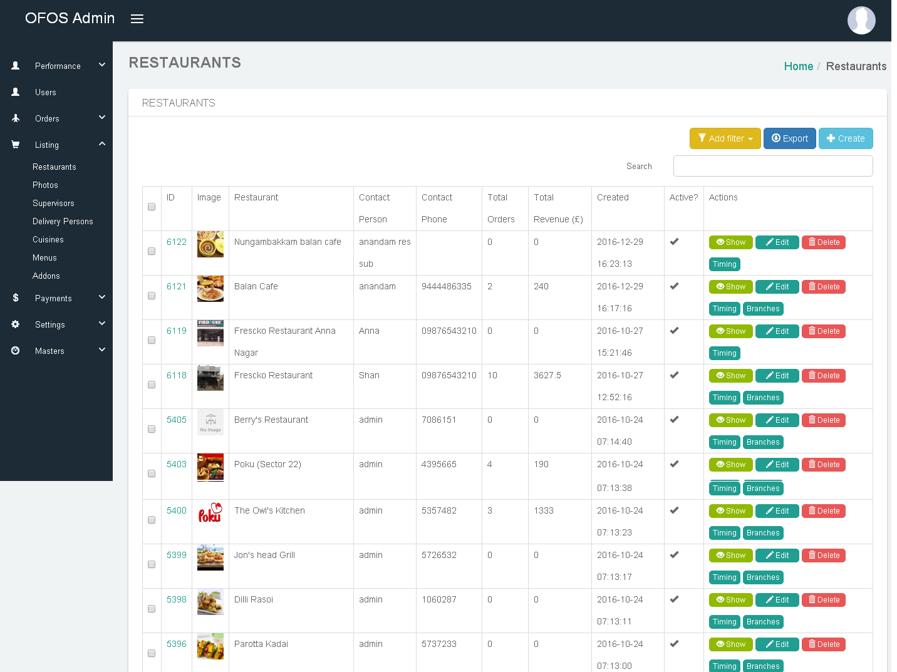The height and width of the screenshot is (672, 897).
Task: Expand the Orders menu chevron
Action: pos(102,117)
